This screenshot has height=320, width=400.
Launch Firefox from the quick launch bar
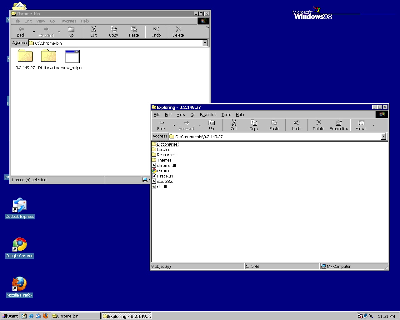46,316
